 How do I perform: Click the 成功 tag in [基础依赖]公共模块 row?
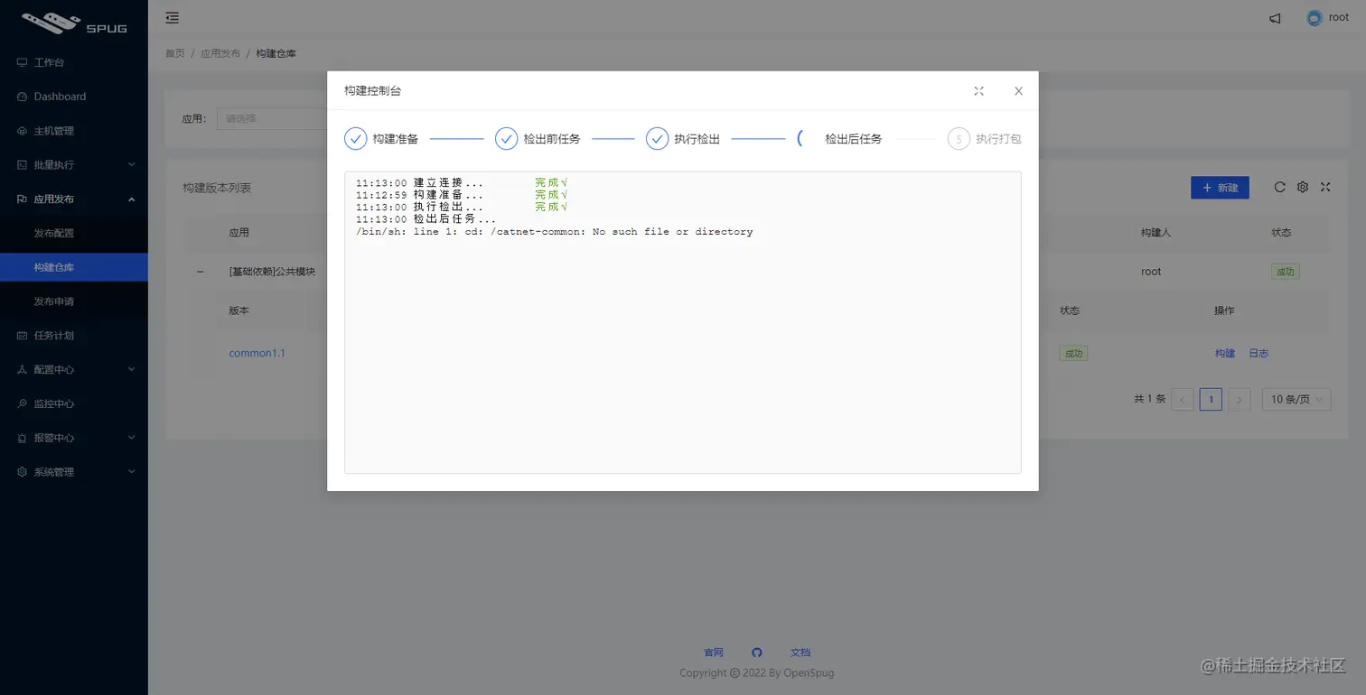point(1285,271)
